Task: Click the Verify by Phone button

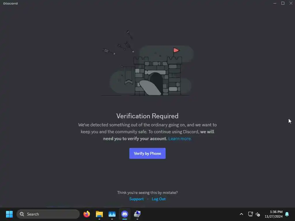Action: (x=147, y=153)
